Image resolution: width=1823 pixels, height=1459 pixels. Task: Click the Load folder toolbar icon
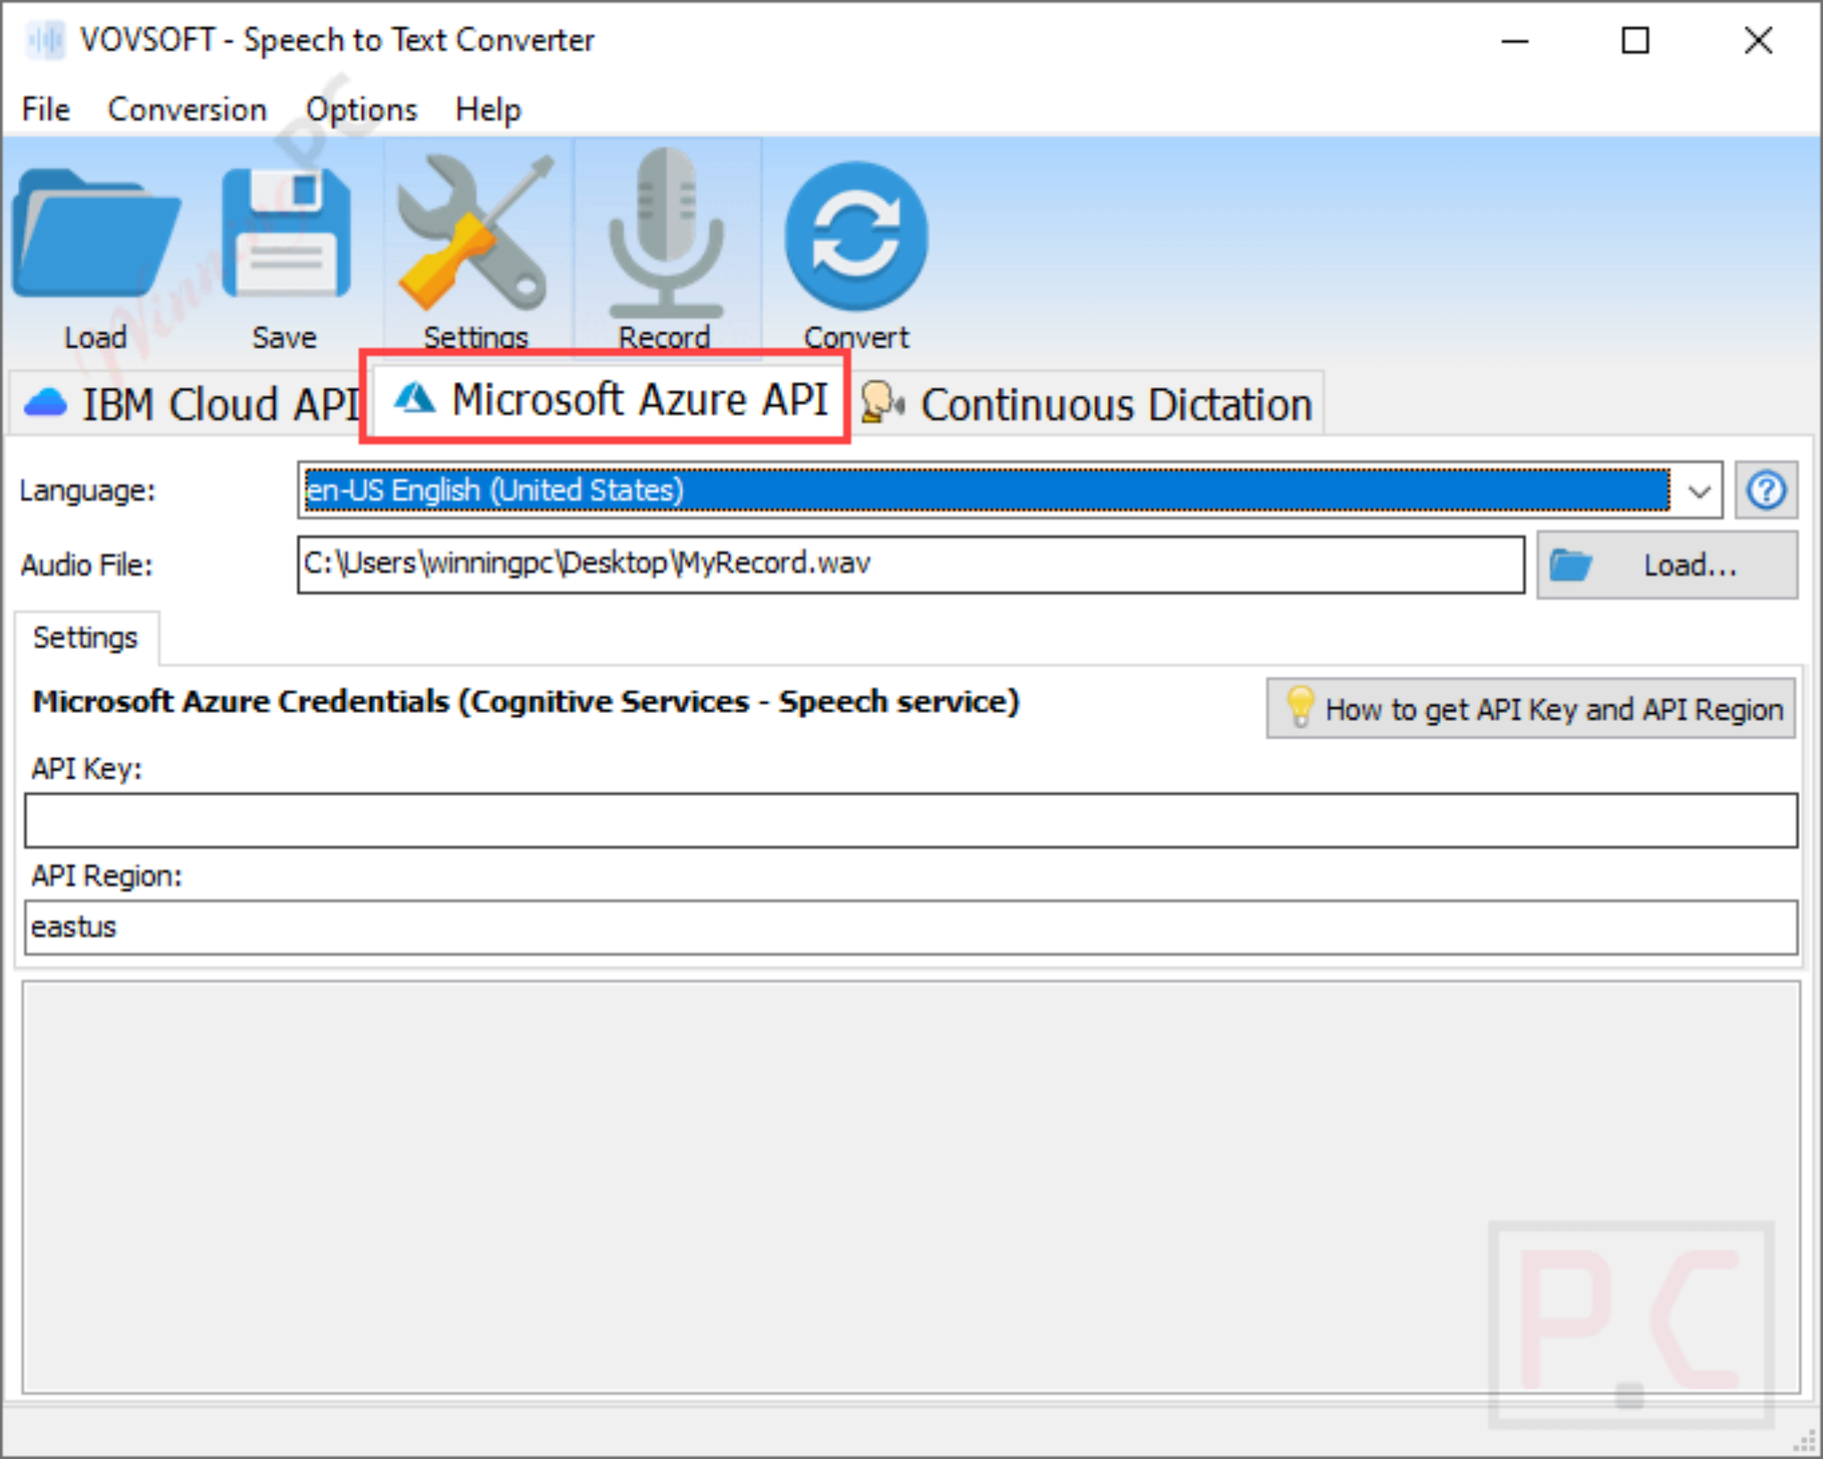(96, 233)
